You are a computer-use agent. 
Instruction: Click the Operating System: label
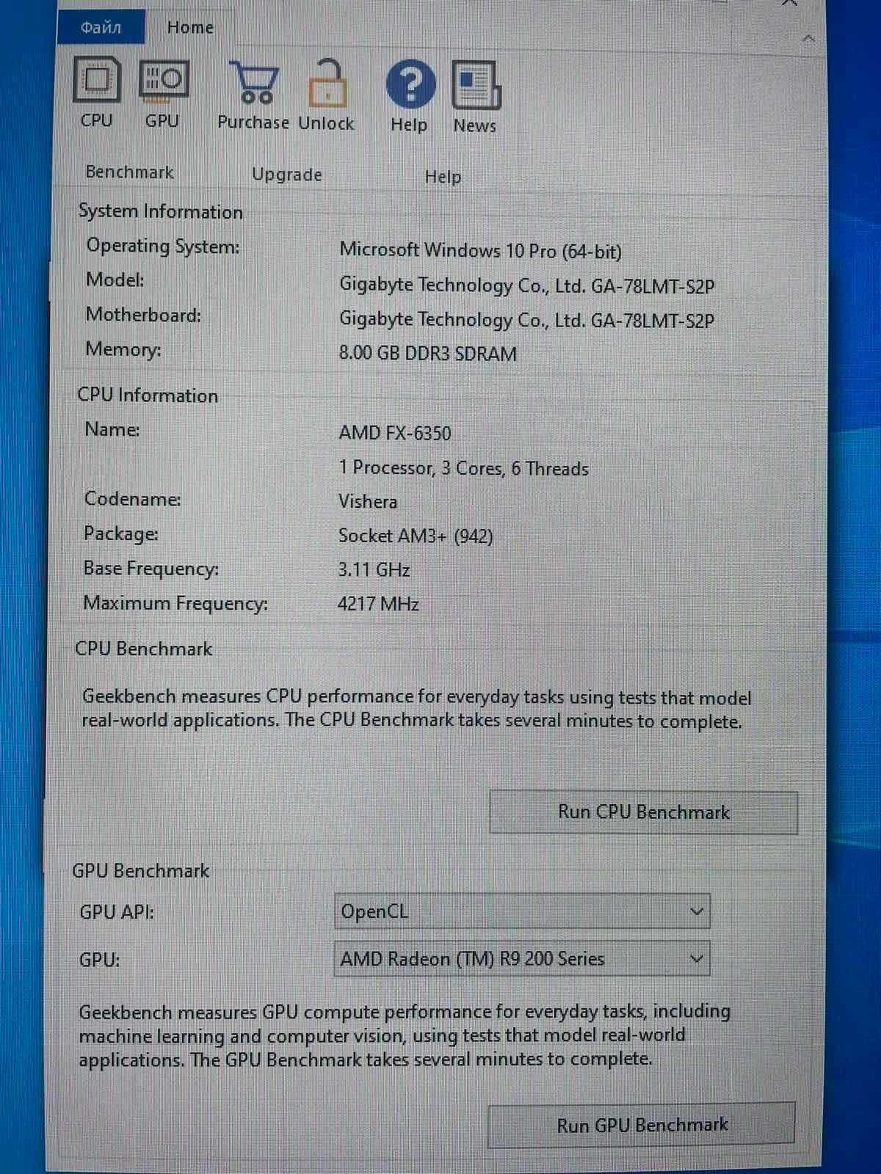coord(163,247)
